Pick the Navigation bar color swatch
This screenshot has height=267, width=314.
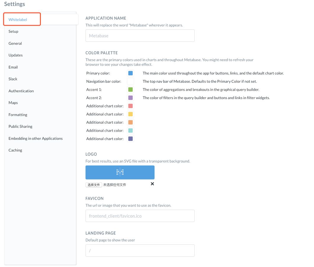click(x=130, y=81)
